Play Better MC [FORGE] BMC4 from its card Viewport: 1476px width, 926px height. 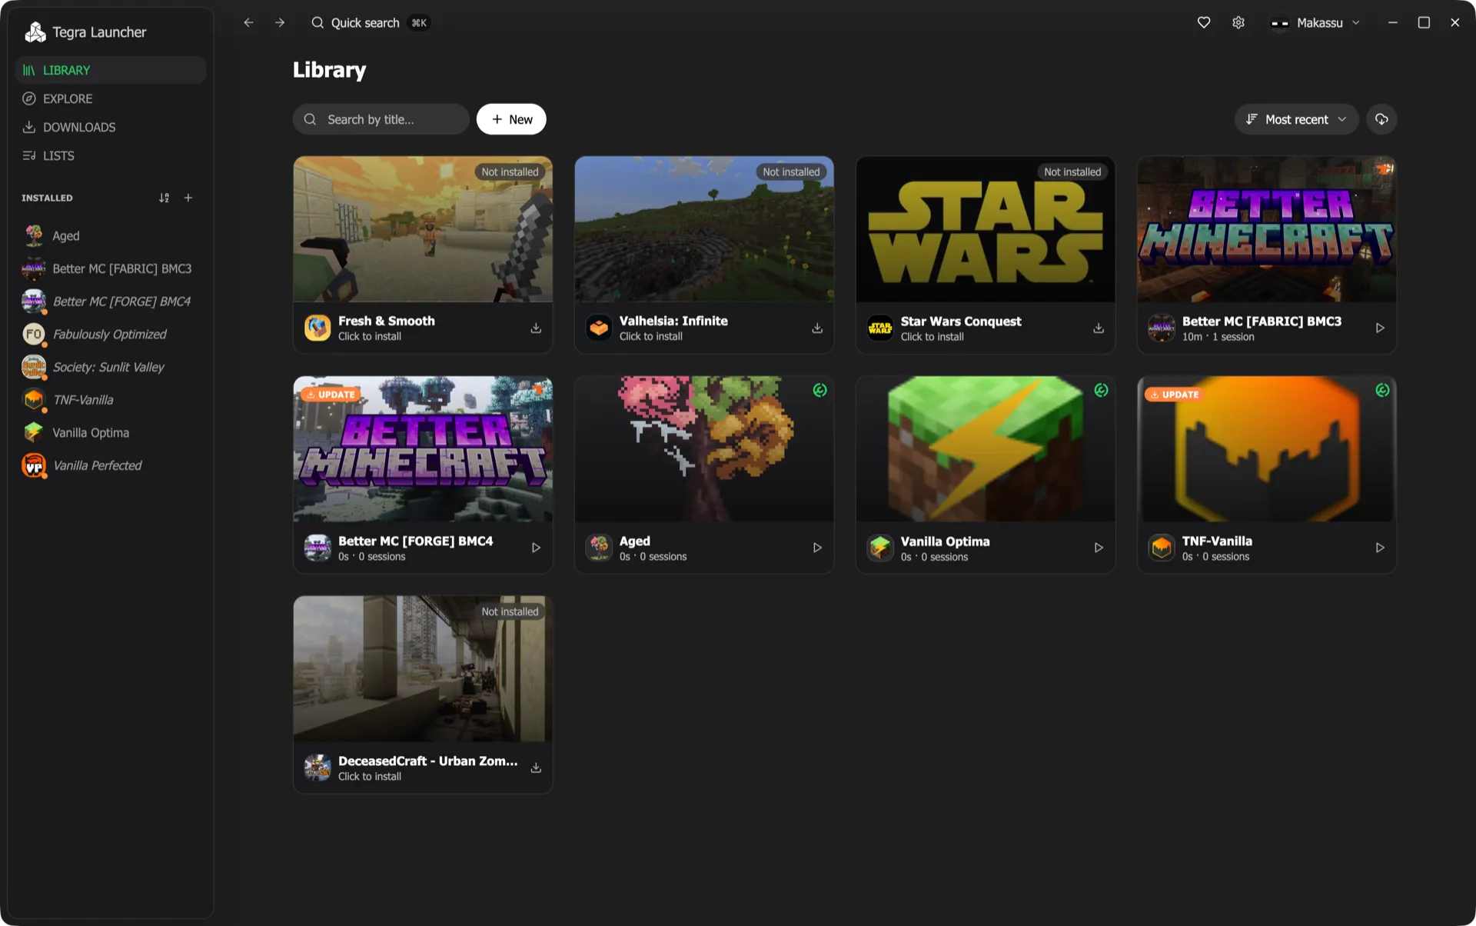[x=536, y=548]
